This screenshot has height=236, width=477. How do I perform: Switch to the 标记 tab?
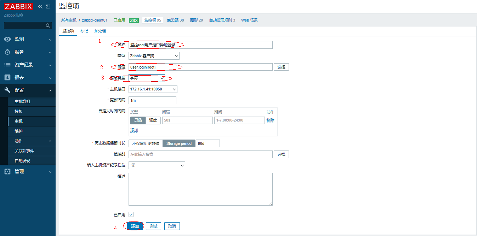click(84, 31)
